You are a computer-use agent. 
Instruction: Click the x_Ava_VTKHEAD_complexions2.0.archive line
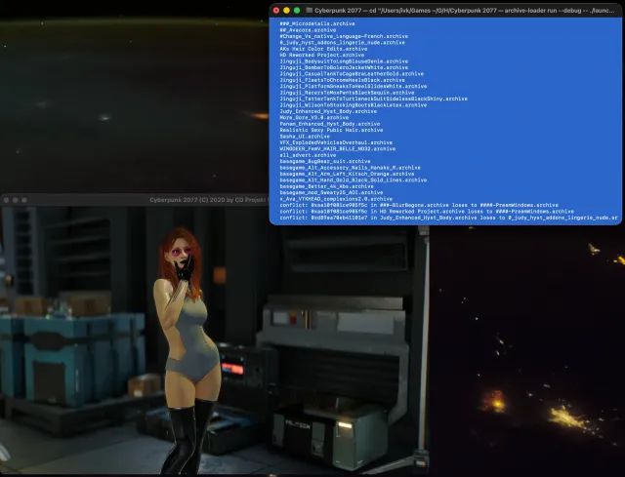(336, 199)
